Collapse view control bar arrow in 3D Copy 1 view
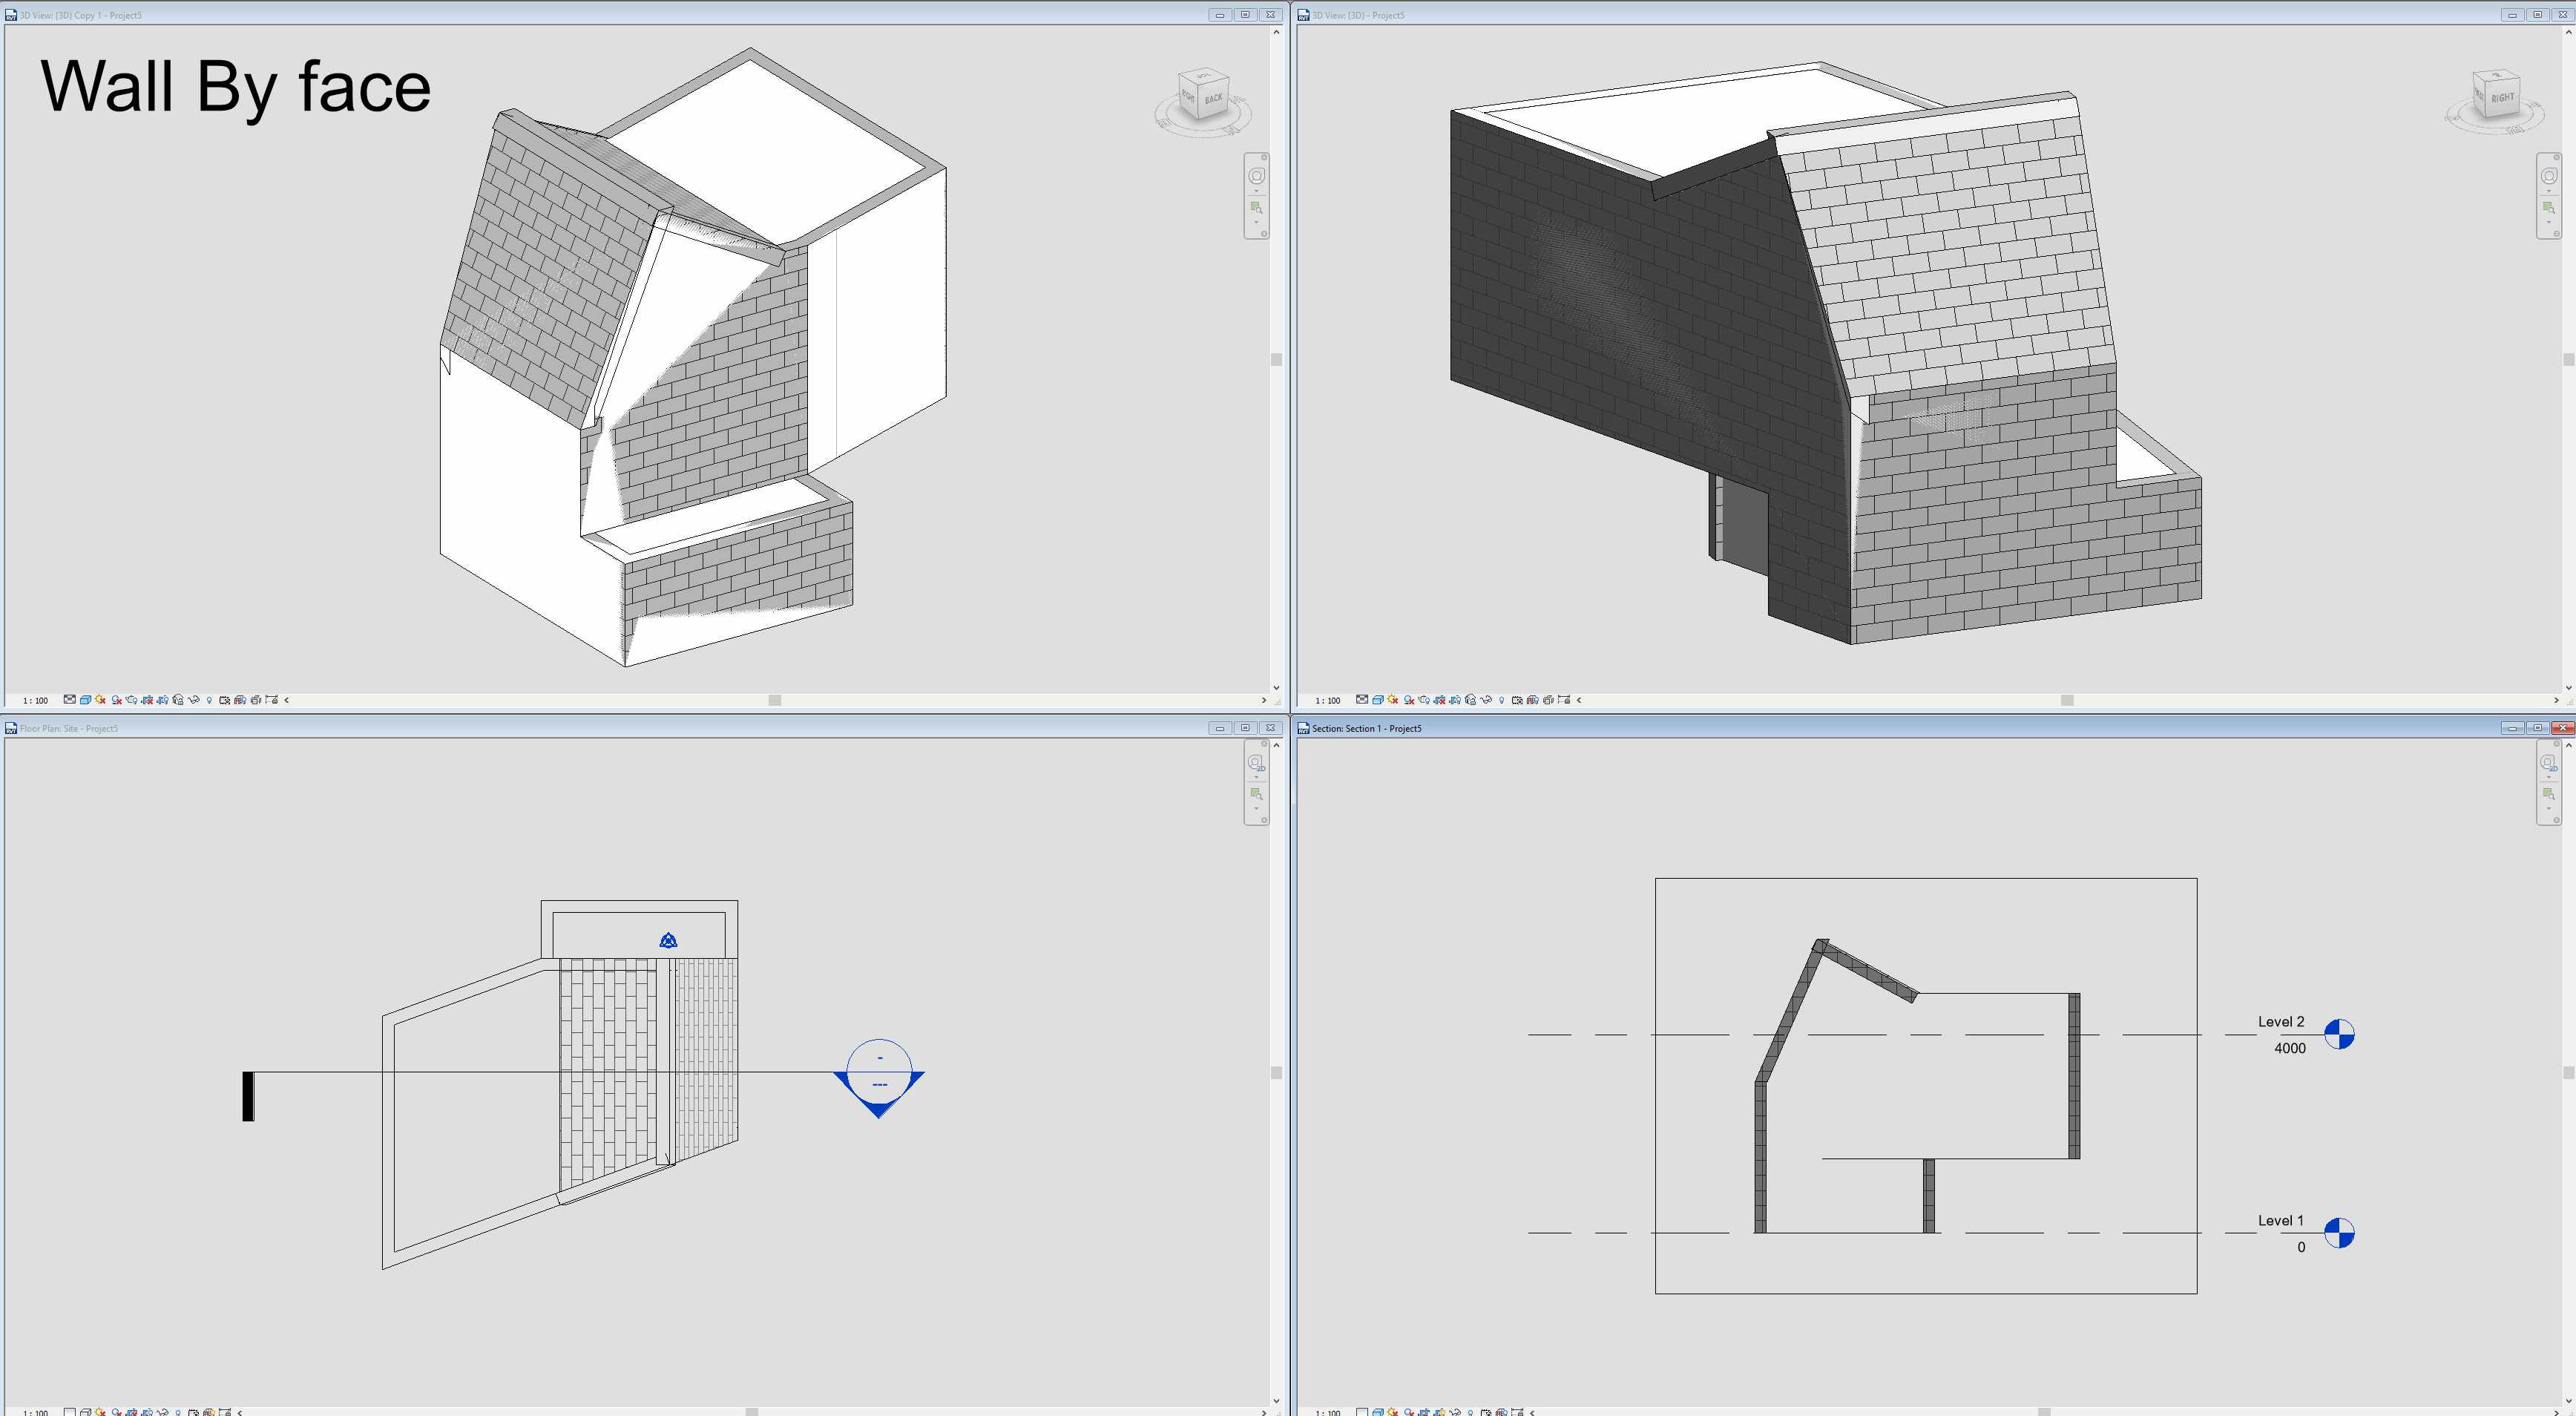The image size is (2576, 1416). [x=287, y=700]
